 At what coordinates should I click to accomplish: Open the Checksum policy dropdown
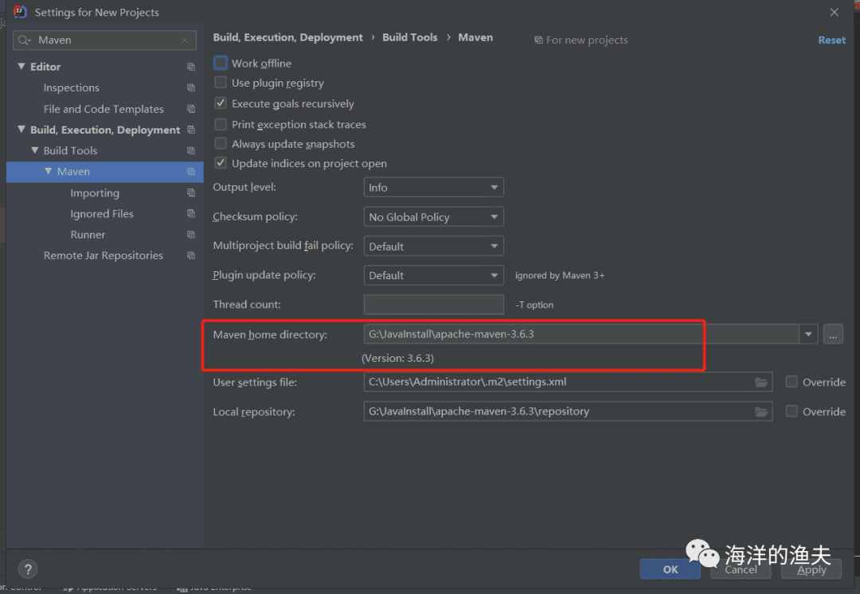click(x=433, y=217)
